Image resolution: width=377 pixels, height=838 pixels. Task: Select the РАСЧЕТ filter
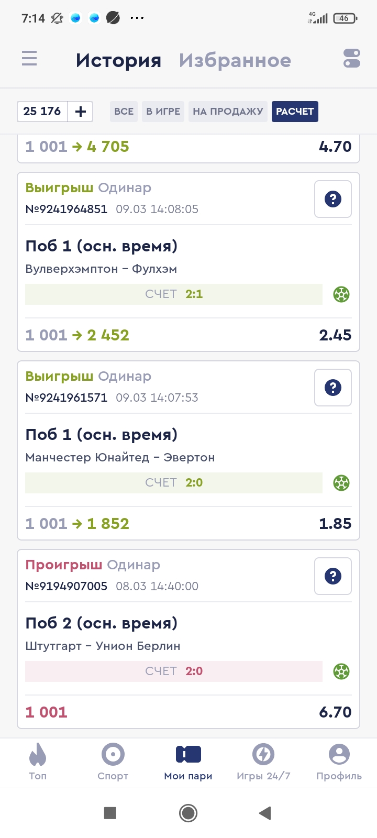pyautogui.click(x=295, y=112)
